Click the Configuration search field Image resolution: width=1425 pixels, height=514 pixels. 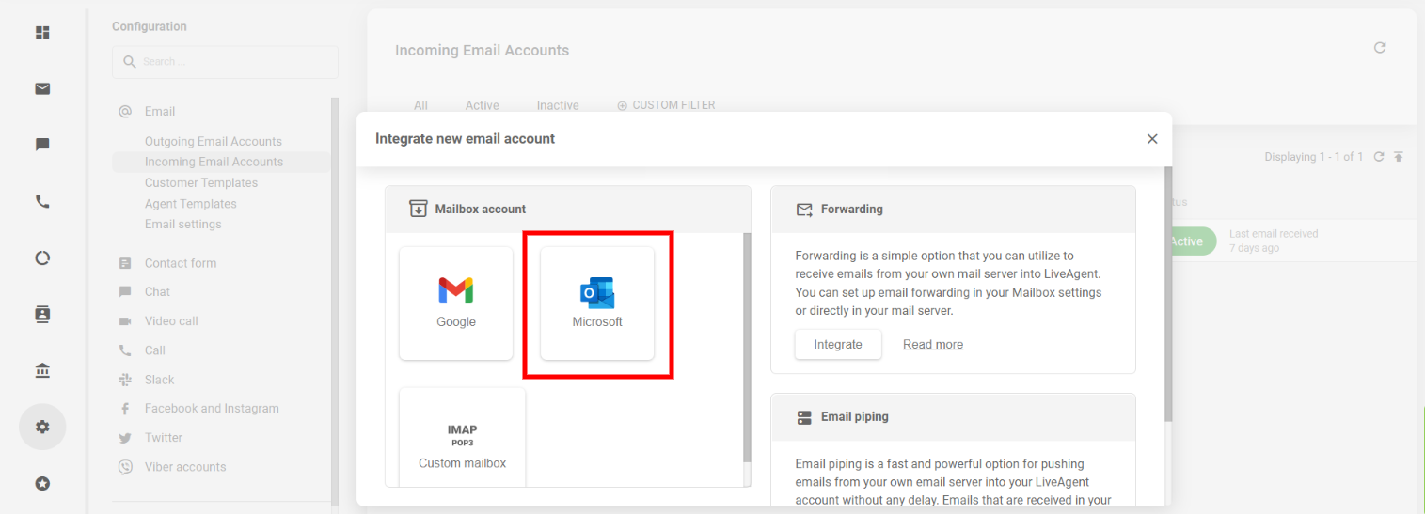point(226,62)
